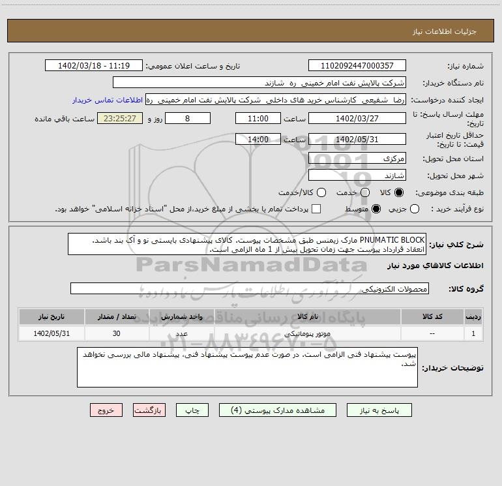Click the buyer organization name field
Image resolution: width=502 pixels, height=486 pixels.
(259, 82)
